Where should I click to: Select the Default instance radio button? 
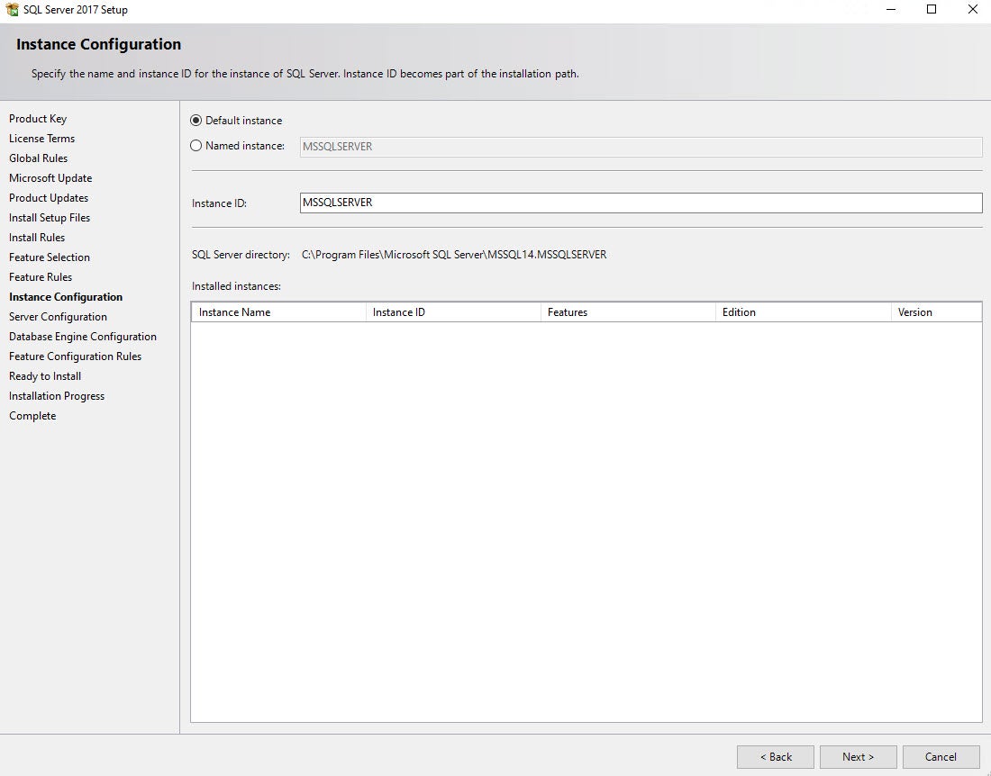click(x=195, y=120)
